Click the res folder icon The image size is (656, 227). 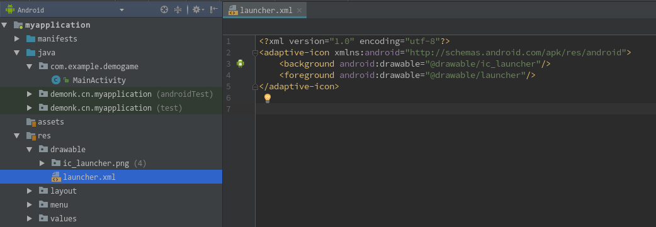tap(31, 135)
